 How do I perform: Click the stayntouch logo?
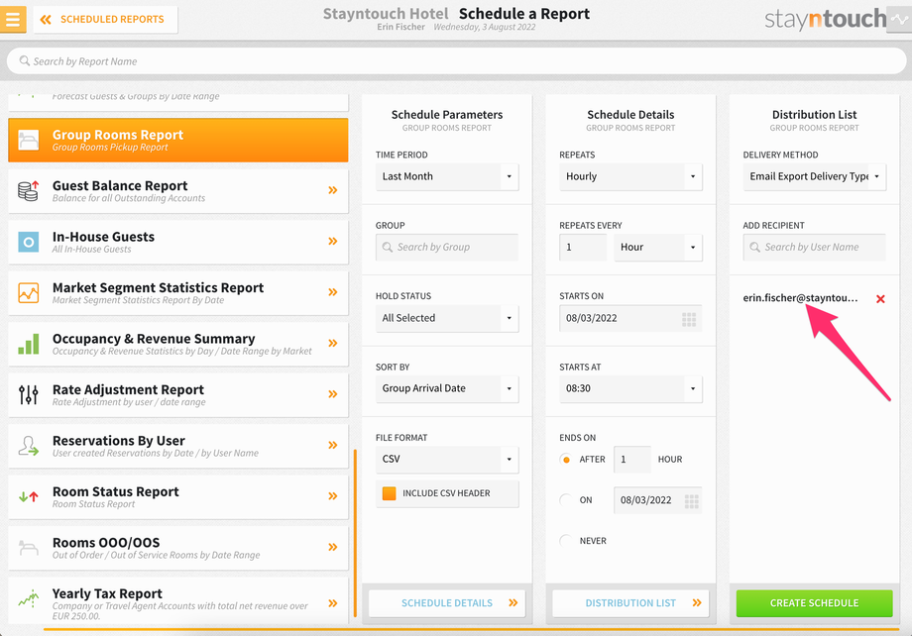826,19
